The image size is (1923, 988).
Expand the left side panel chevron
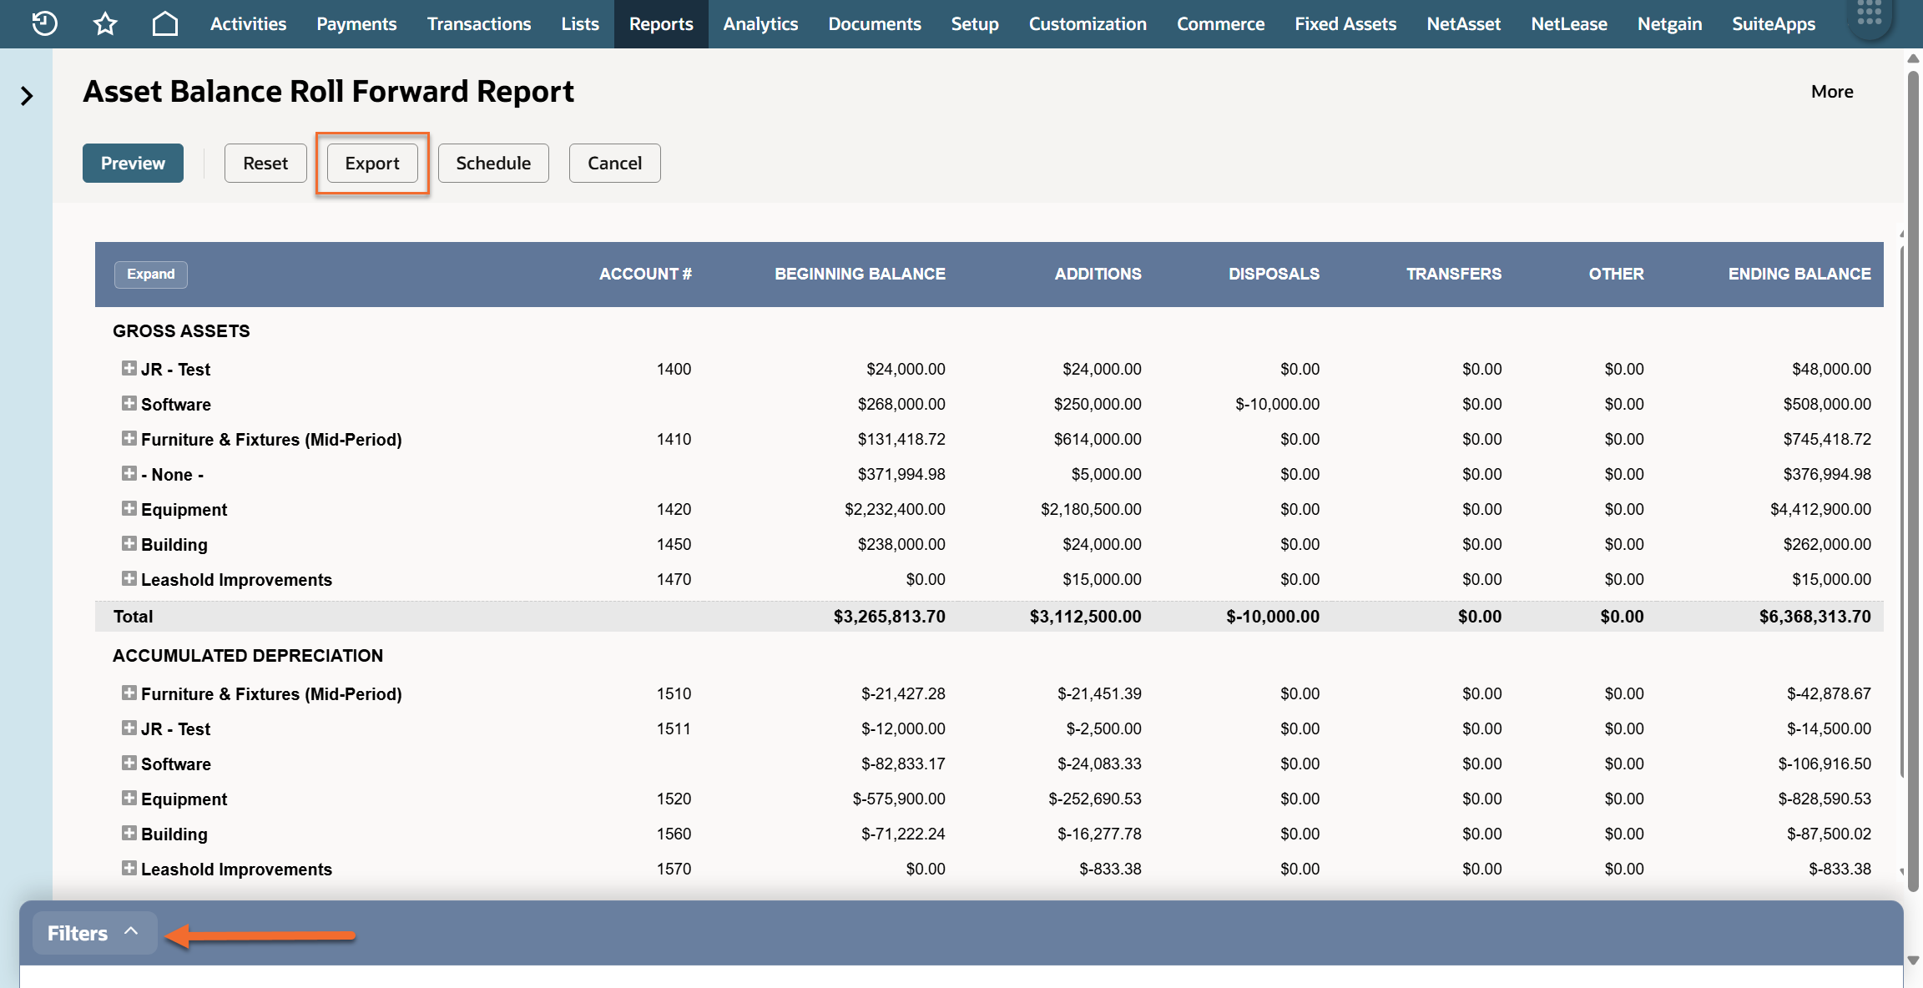coord(27,96)
